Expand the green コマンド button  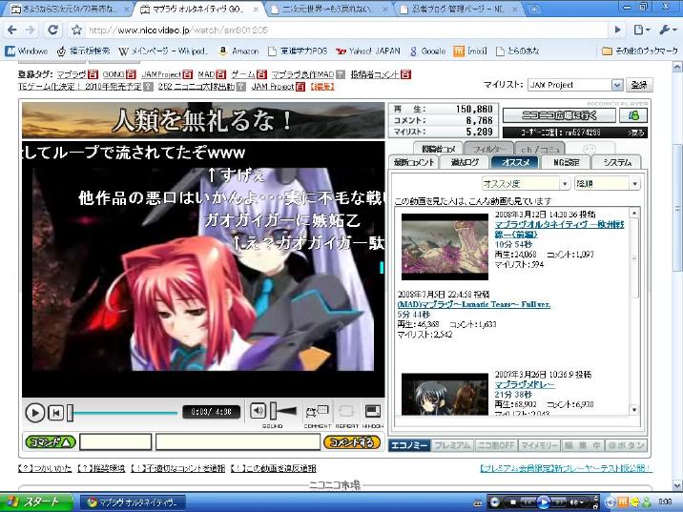(x=51, y=442)
